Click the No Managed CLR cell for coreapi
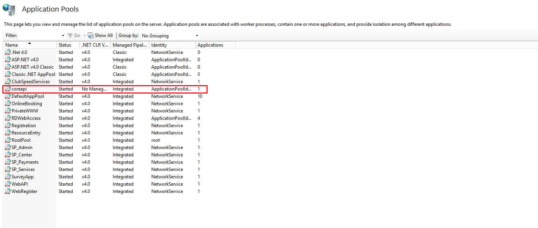538x228 pixels. coord(95,89)
